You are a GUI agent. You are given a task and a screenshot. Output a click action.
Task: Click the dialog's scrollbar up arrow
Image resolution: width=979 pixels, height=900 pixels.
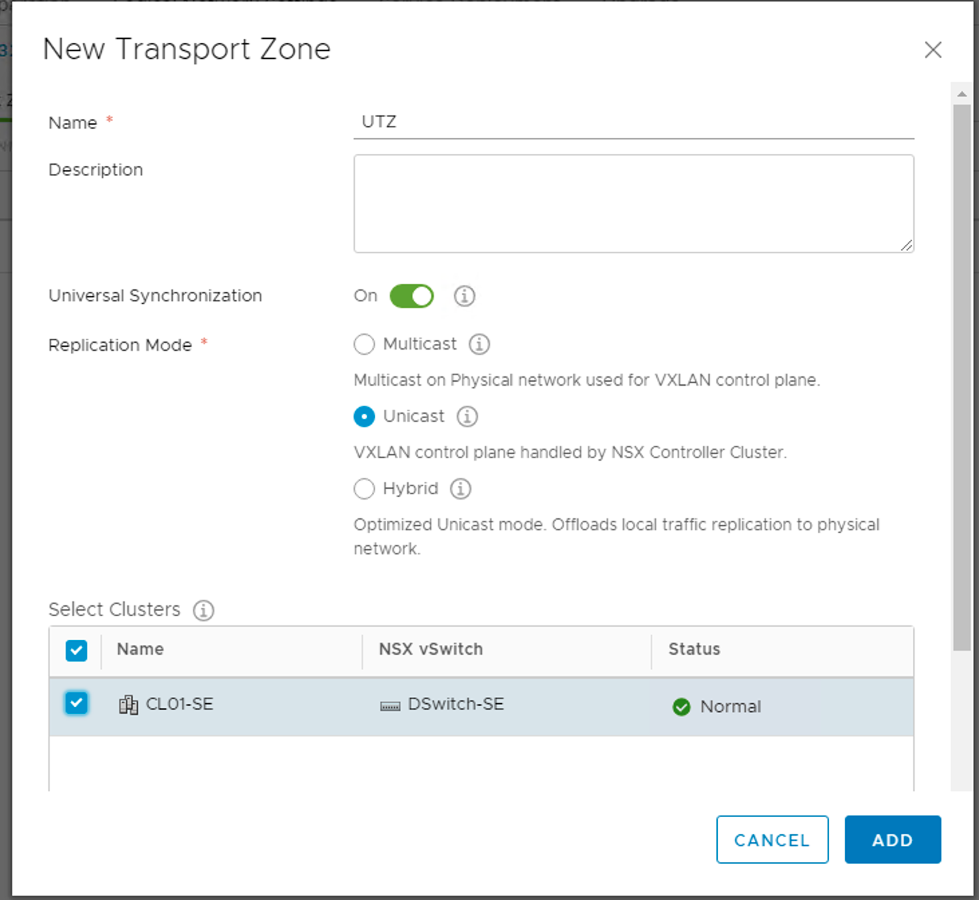962,94
